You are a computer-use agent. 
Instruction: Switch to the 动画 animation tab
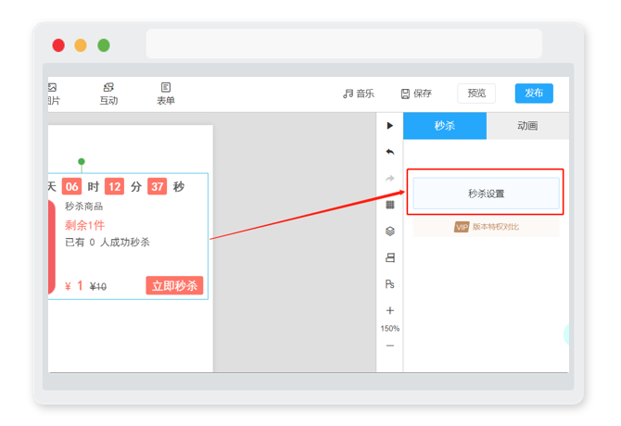click(x=527, y=126)
